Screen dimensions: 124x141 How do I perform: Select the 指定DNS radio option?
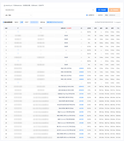pyautogui.click(x=96, y=15)
